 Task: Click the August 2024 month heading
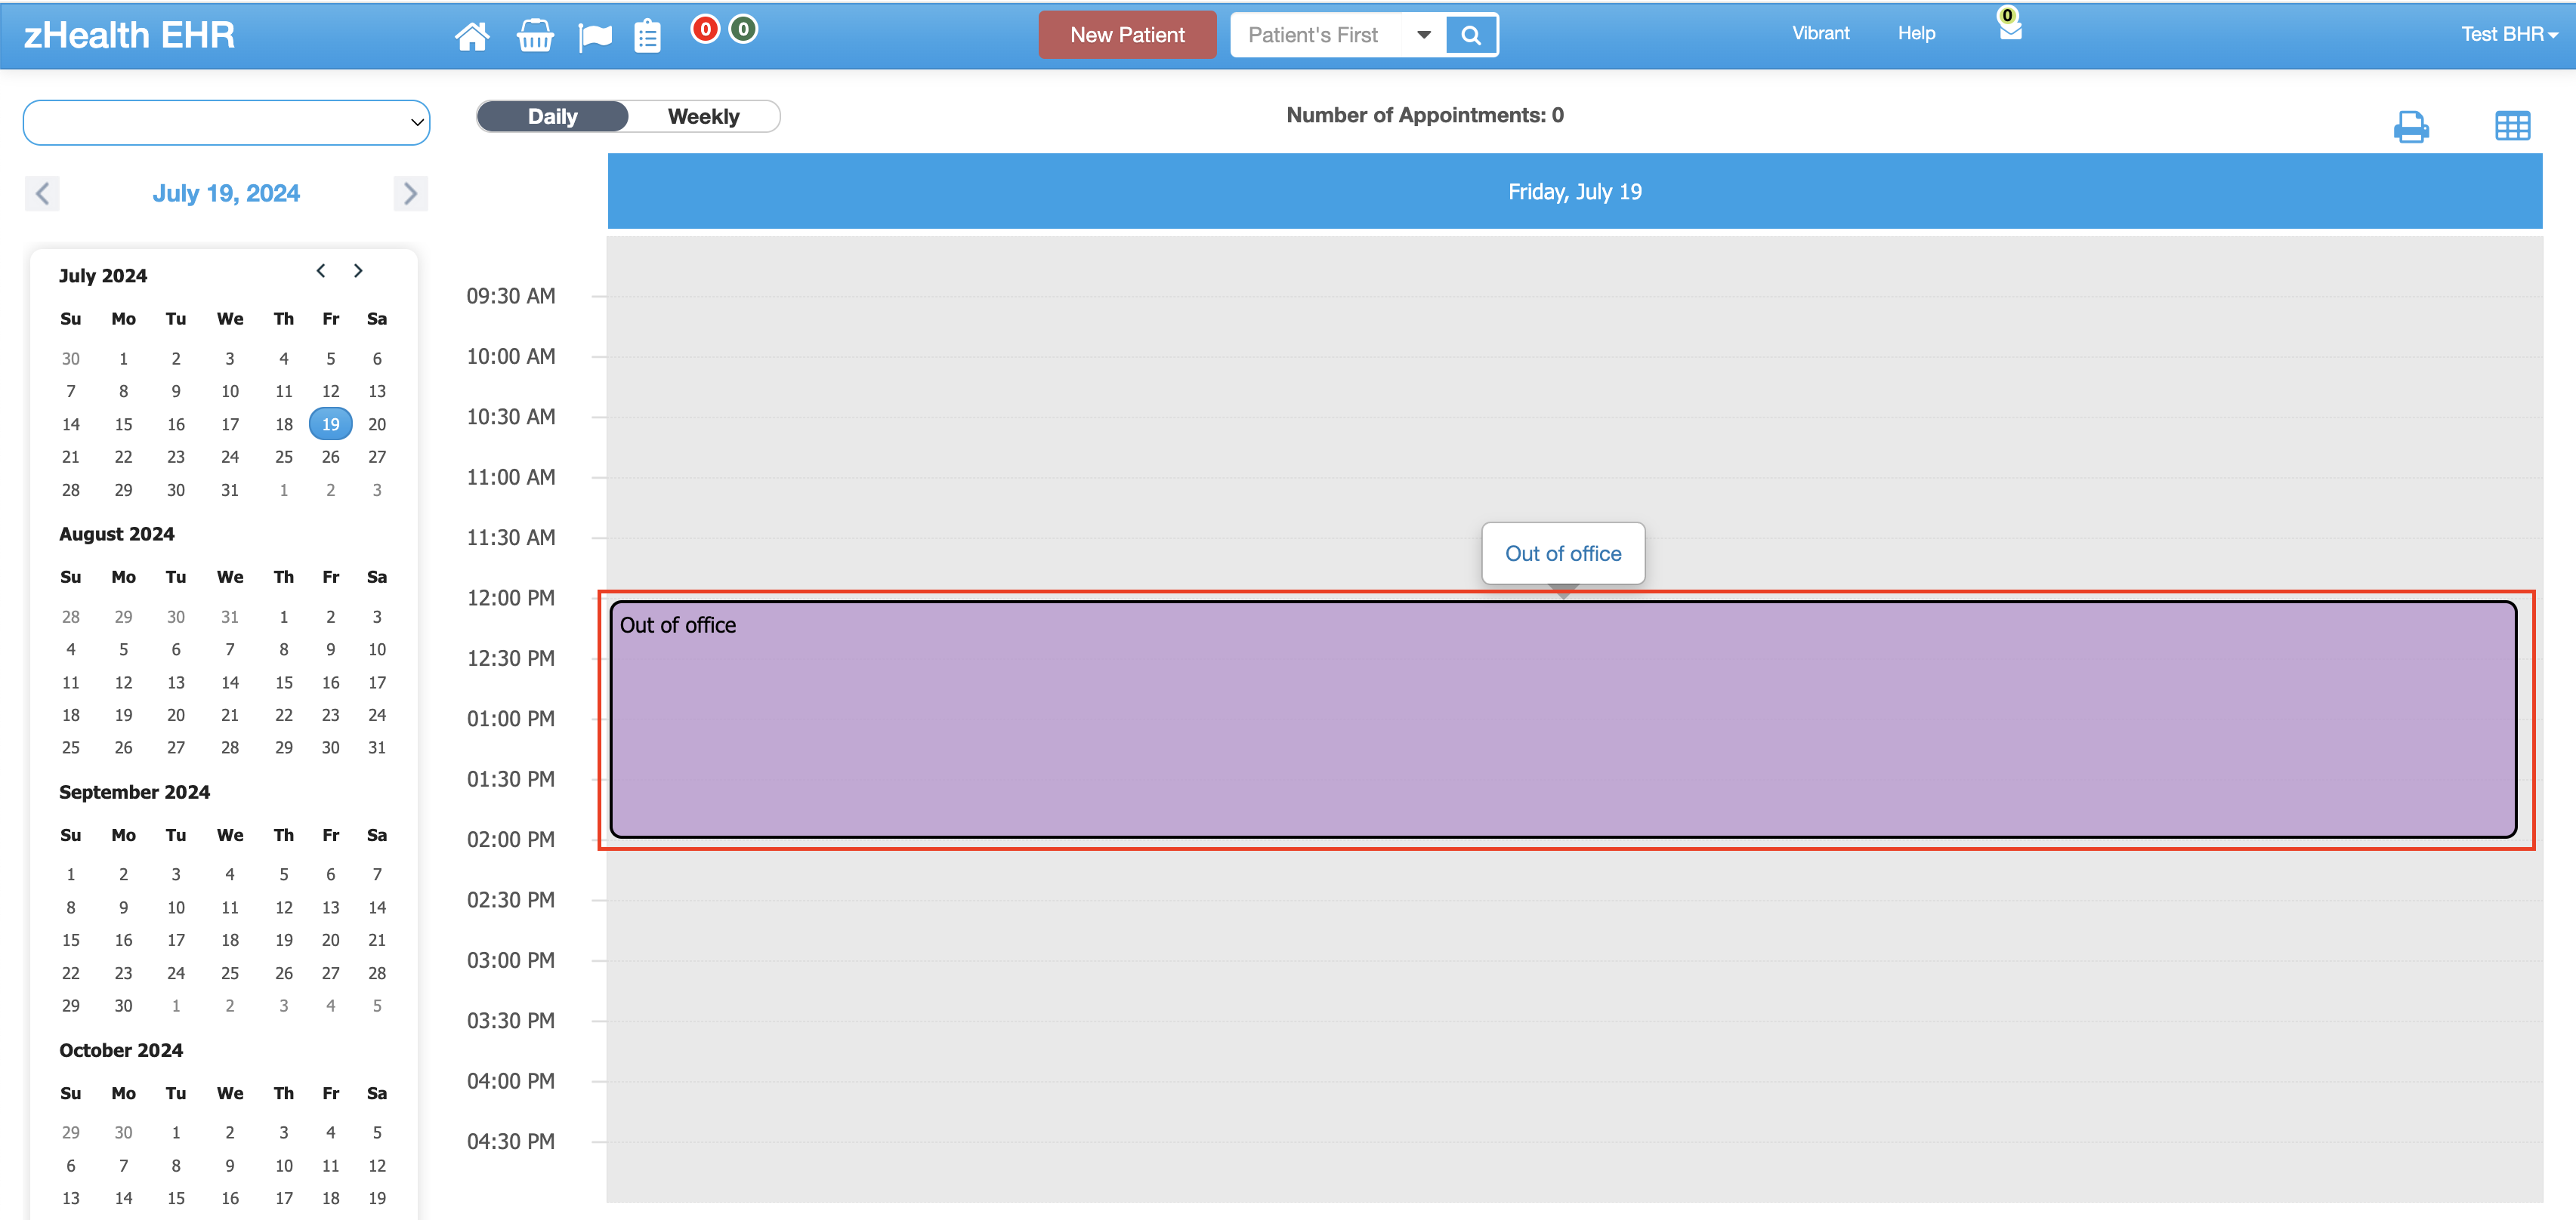click(x=117, y=534)
